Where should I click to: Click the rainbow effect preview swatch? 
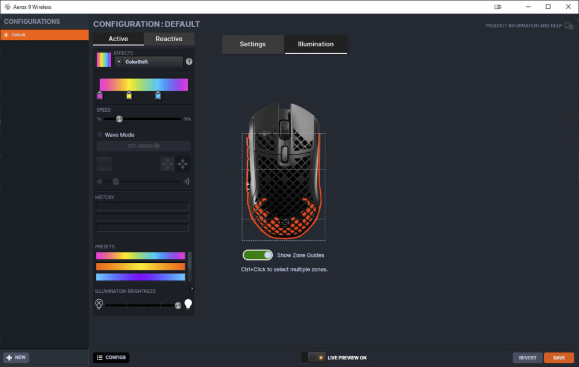click(x=104, y=60)
